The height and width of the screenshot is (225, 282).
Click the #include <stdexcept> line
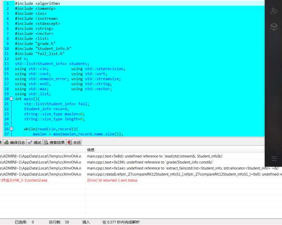(x=38, y=24)
